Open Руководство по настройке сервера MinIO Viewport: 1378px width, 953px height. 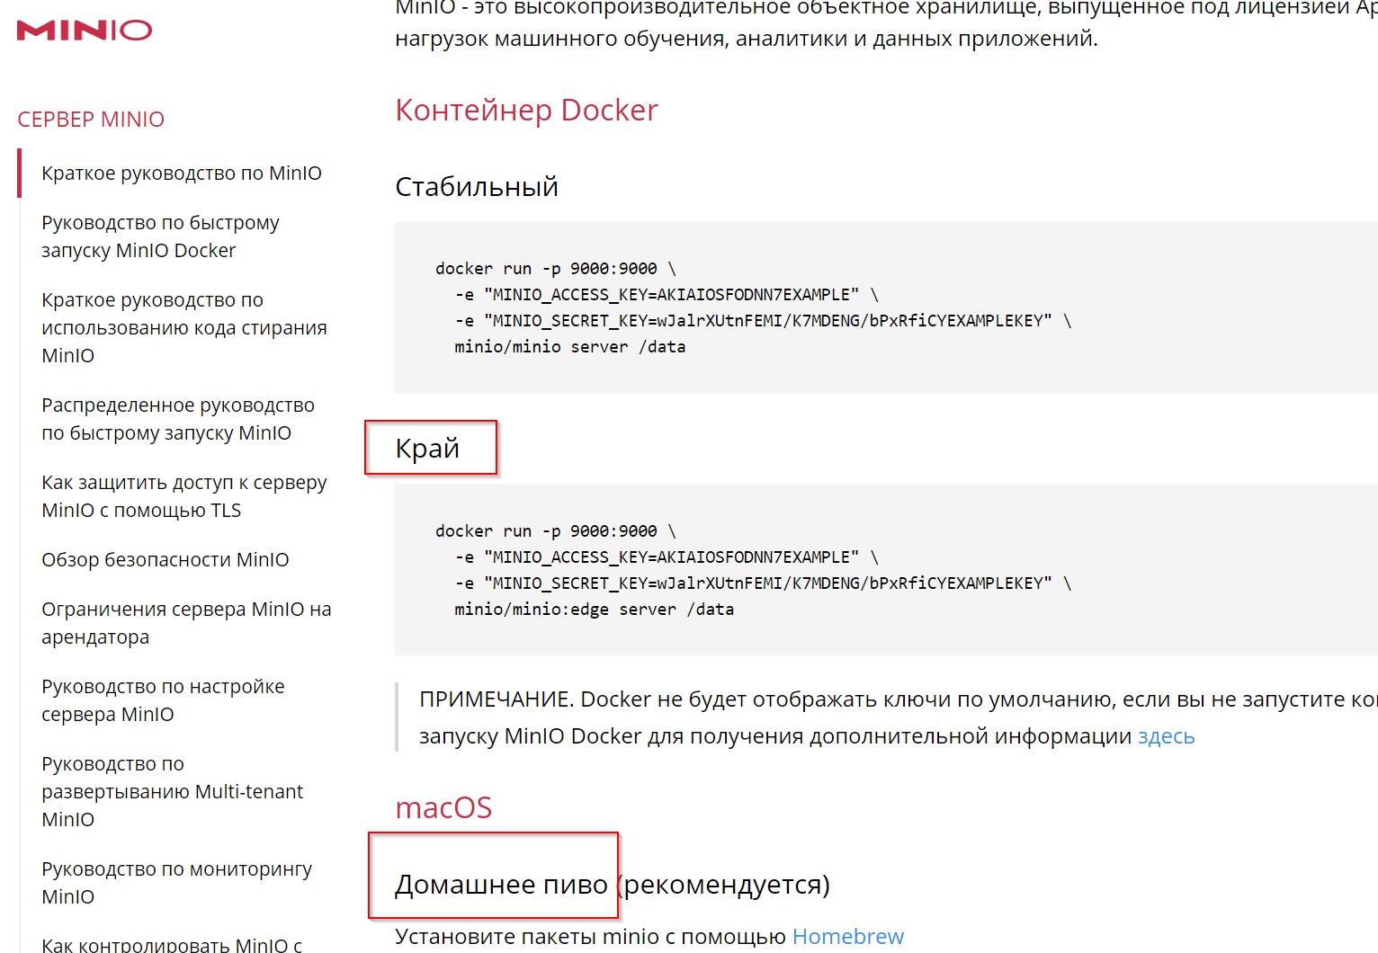(163, 700)
